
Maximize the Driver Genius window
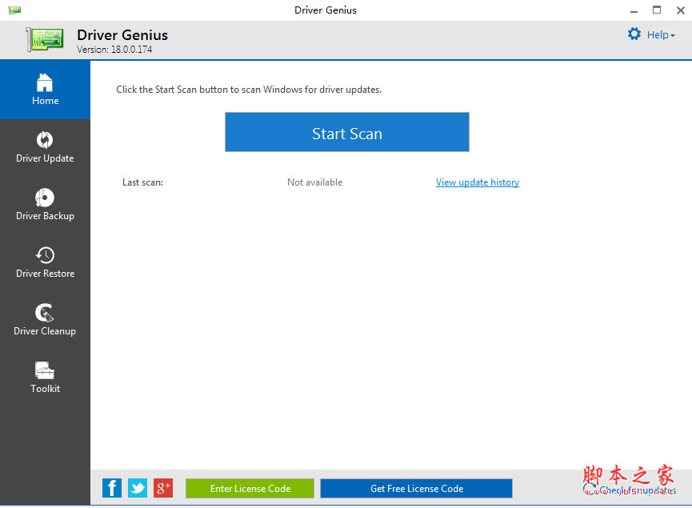[657, 10]
